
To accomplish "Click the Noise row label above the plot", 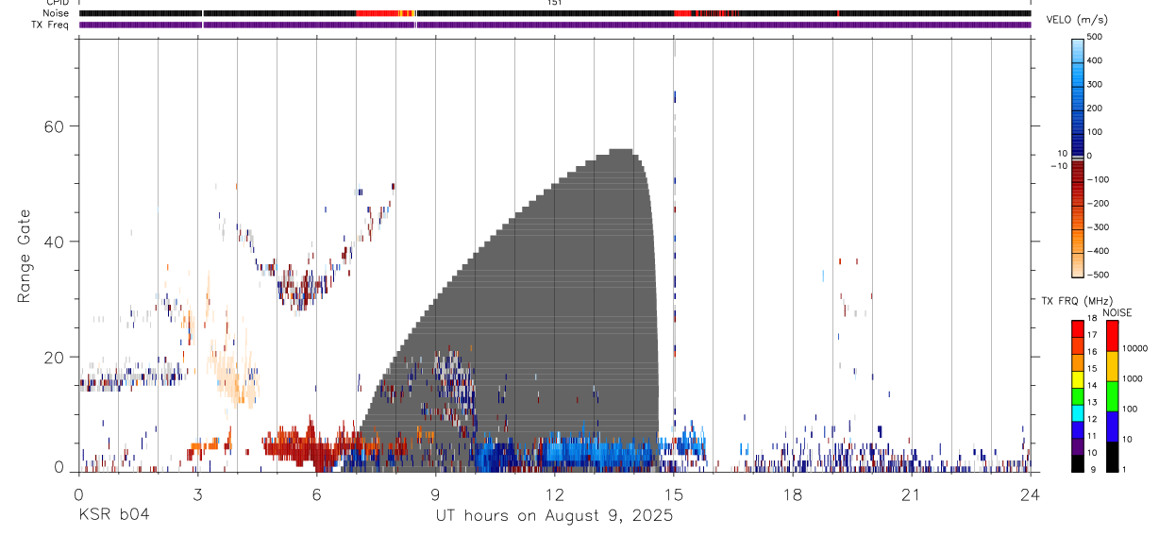I will click(56, 13).
